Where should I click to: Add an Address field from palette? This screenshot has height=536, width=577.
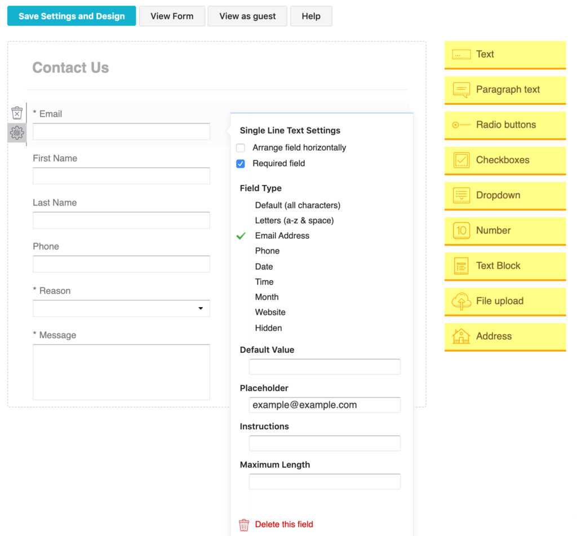(x=505, y=336)
